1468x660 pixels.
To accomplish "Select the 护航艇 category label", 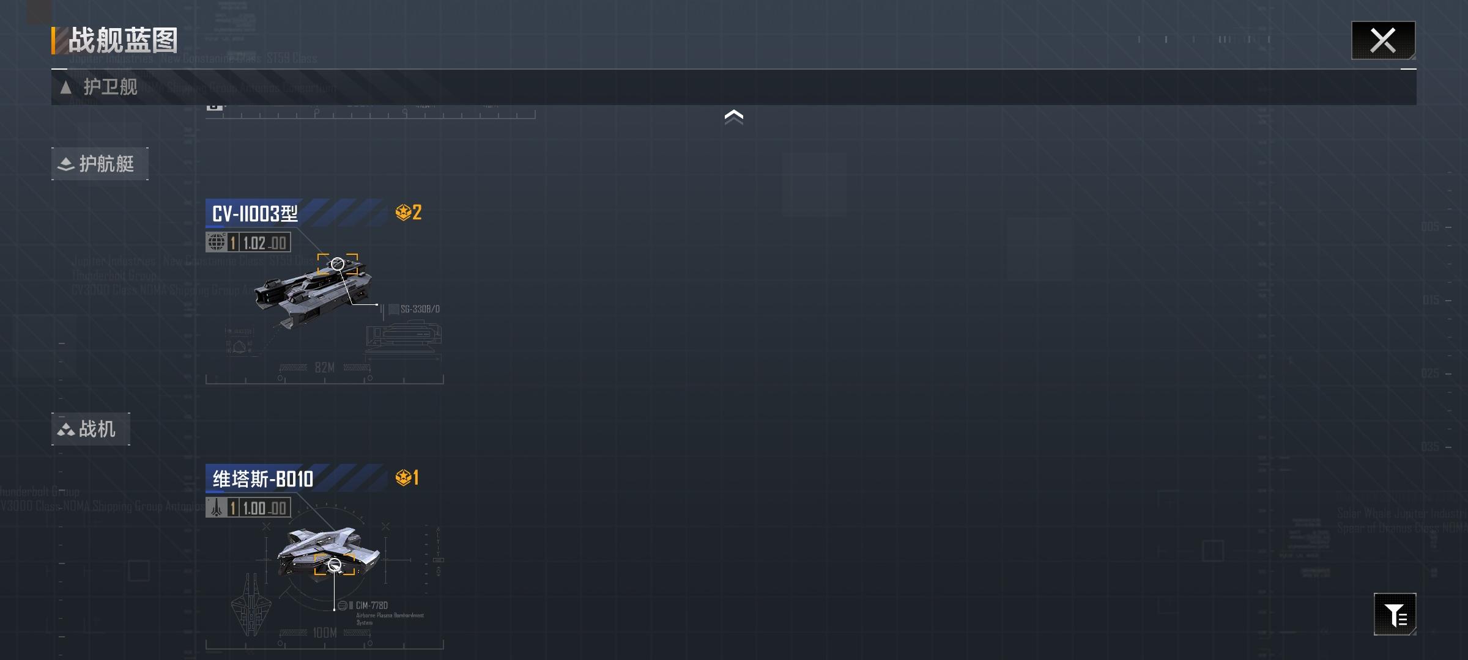I will point(100,164).
